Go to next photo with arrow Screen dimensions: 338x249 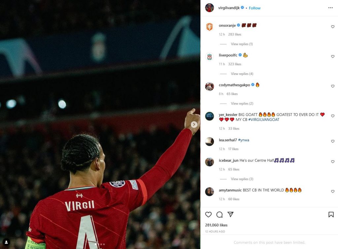[194, 125]
